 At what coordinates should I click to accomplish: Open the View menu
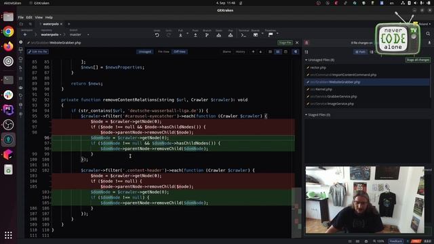[39, 17]
